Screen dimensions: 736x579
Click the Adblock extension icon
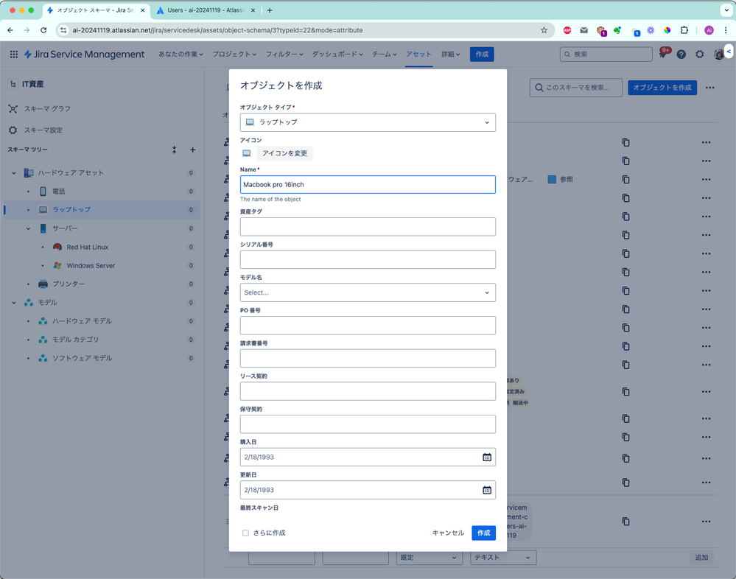pos(567,30)
